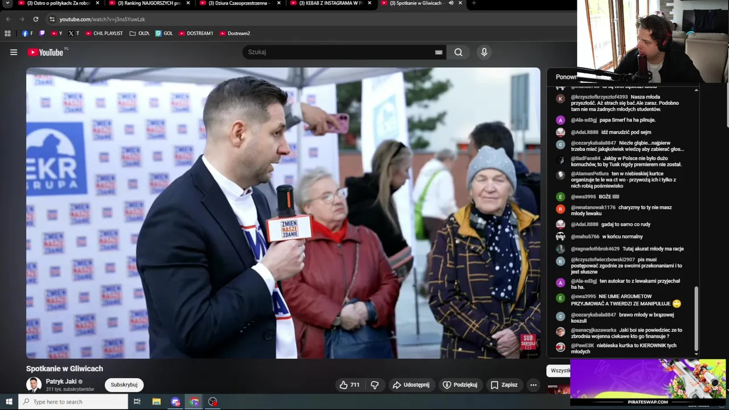Dislike the video with thumbs down

click(375, 385)
